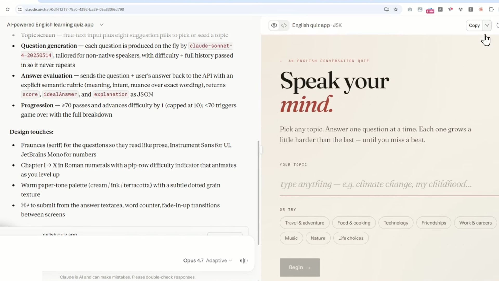This screenshot has height=281, width=499.
Task: Choose the Travel & adventure suggestion
Action: point(304,223)
